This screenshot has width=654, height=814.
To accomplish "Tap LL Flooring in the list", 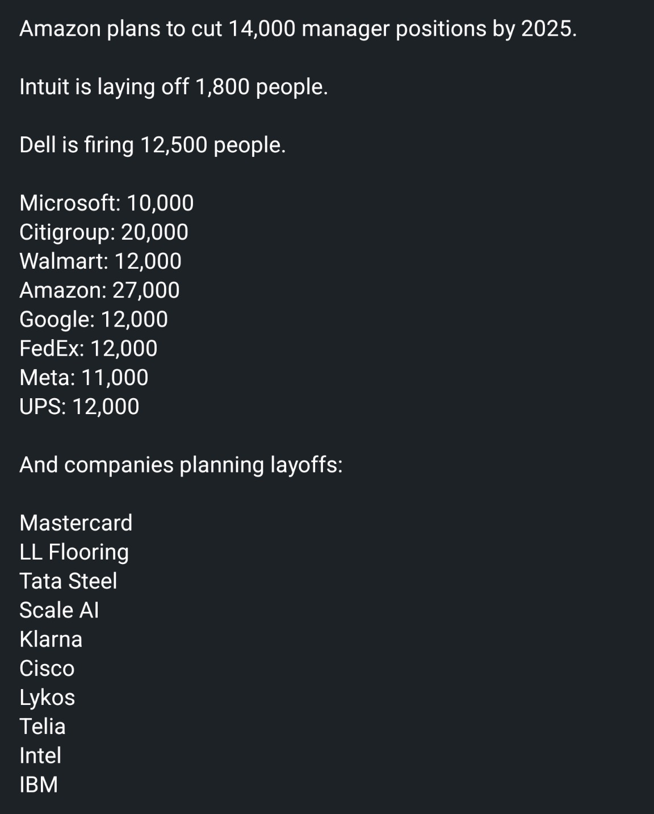I will [x=74, y=552].
